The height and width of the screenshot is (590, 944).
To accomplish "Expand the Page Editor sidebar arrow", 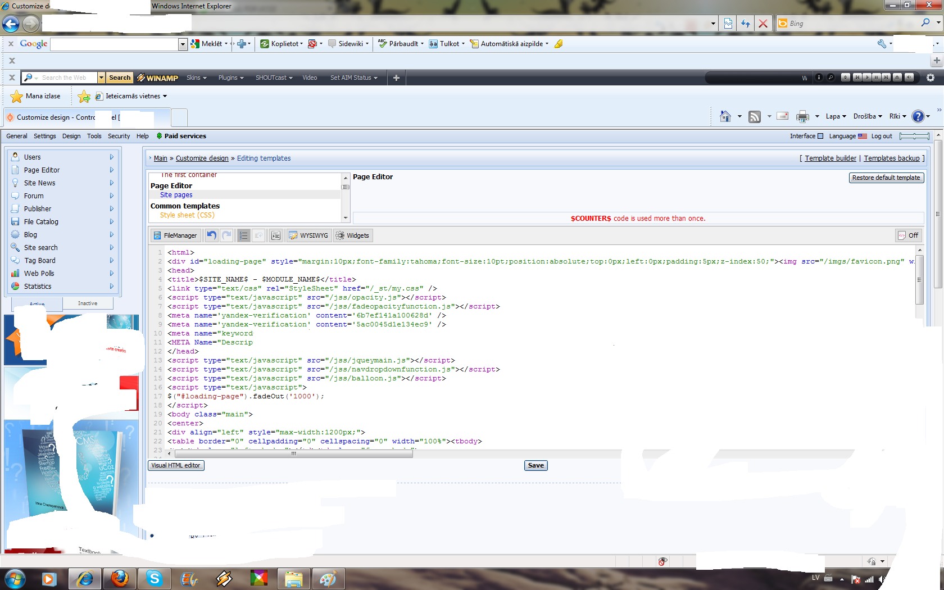I will 112,170.
